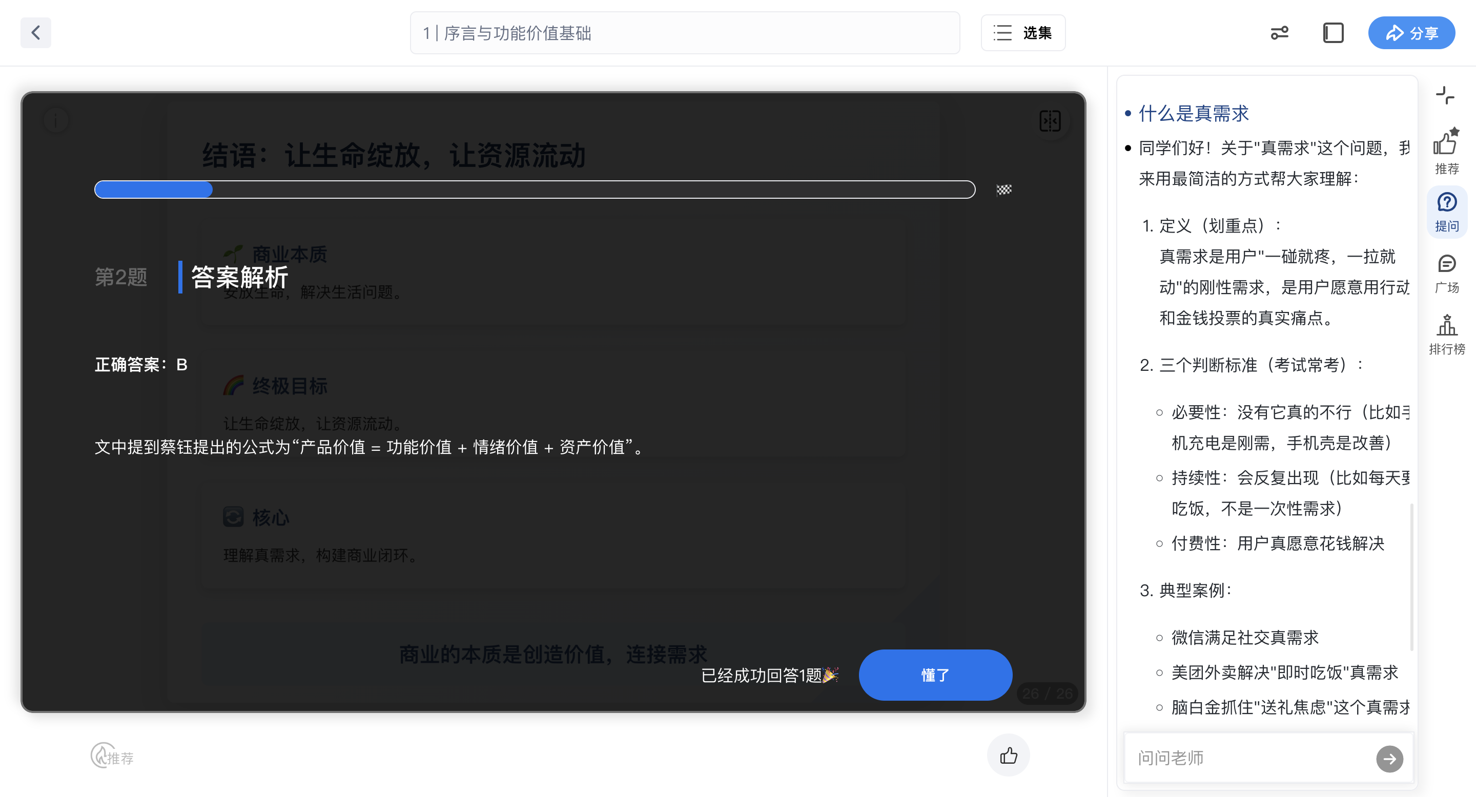Send question with the arrow button
The width and height of the screenshot is (1476, 797).
1389,759
